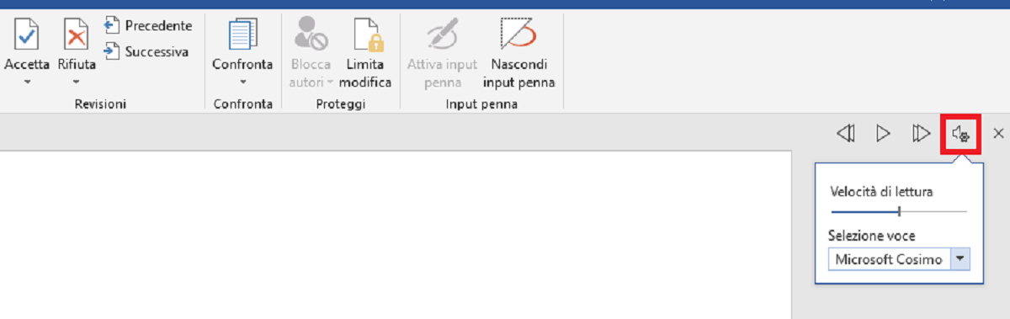Click the Revisioni group label
Image resolution: width=1010 pixels, height=319 pixels.
point(100,104)
